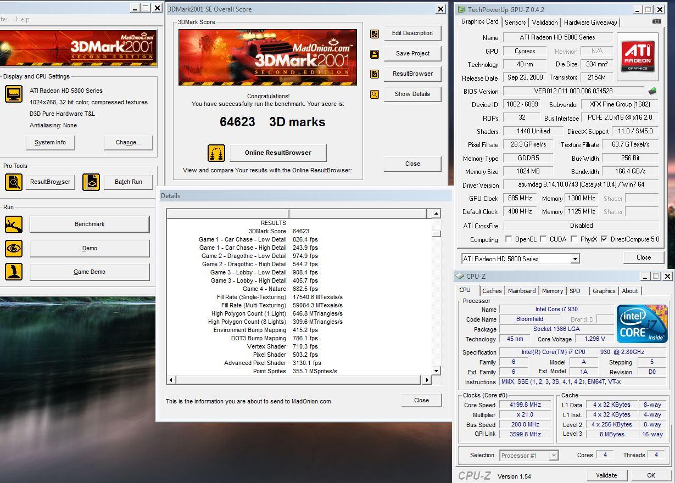Viewport: 675px width, 483px height.
Task: Toggle the DirectCompute 5.0 checkbox
Action: [605, 239]
